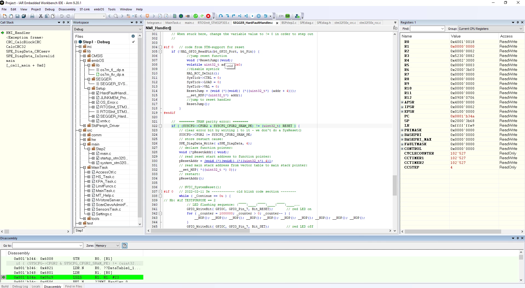Click the vertical scrollbar thumb in code editor
The width and height of the screenshot is (525, 288).
[395, 185]
